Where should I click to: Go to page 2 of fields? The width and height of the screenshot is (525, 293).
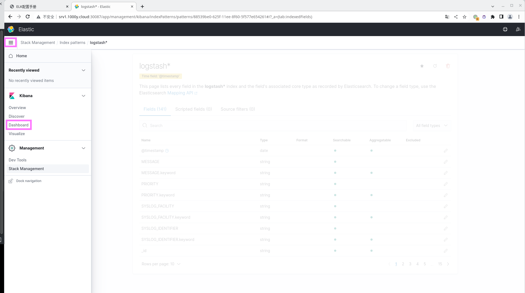click(x=403, y=264)
